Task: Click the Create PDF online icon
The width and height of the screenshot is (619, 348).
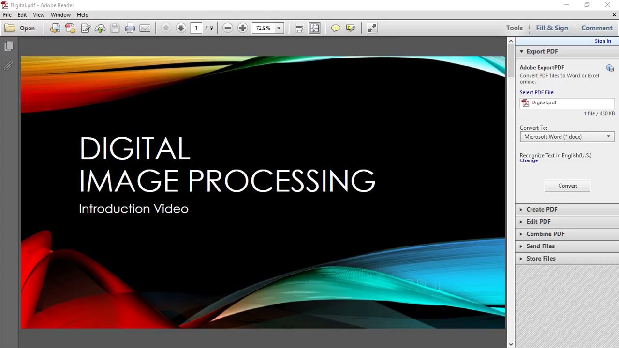Action: pyautogui.click(x=70, y=28)
